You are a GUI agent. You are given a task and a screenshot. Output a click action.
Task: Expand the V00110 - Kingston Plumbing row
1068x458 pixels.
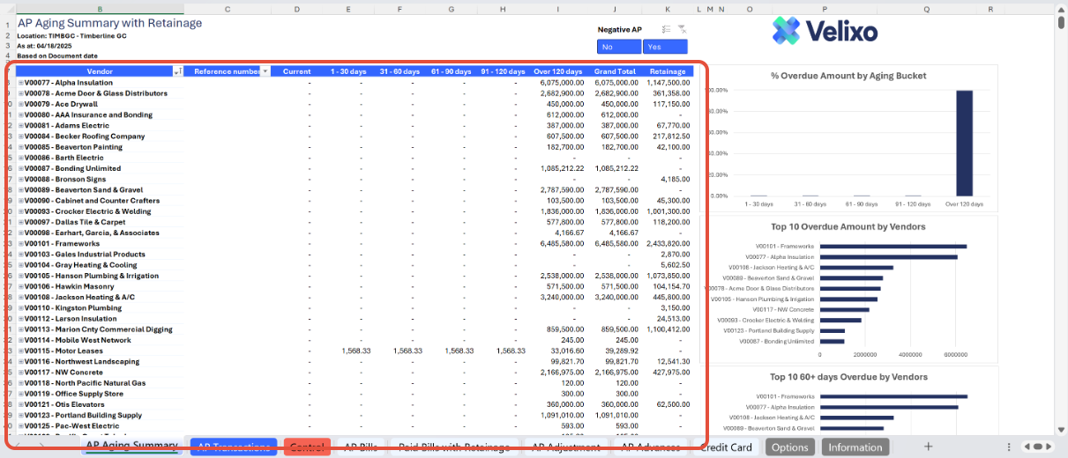pyautogui.click(x=21, y=308)
